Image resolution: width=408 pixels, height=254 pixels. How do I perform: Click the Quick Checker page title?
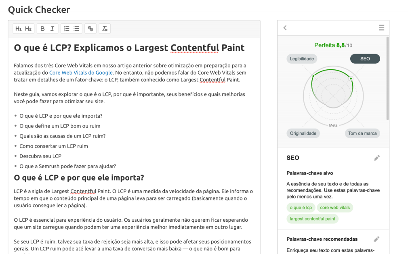39,10
